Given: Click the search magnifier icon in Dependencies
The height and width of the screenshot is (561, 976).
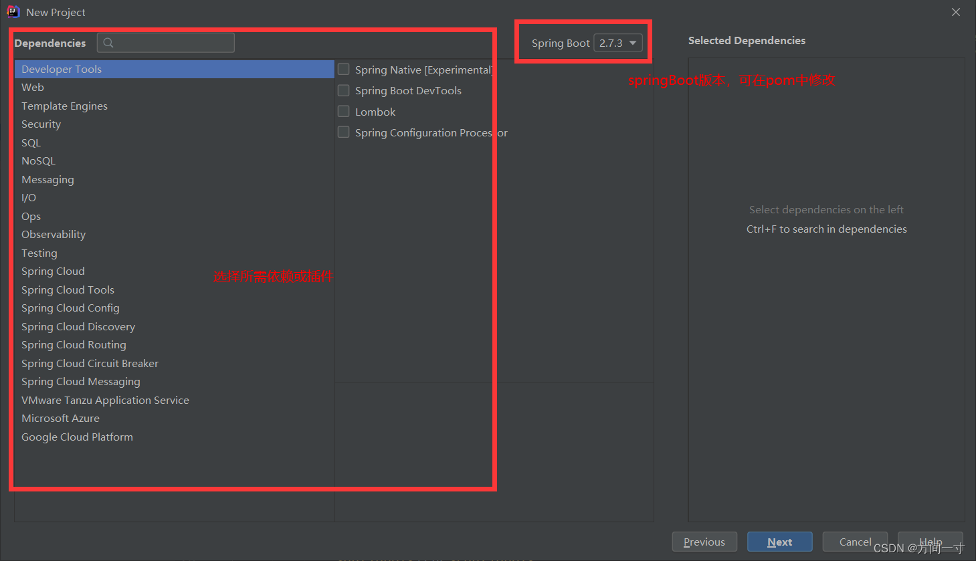Looking at the screenshot, I should click(108, 43).
